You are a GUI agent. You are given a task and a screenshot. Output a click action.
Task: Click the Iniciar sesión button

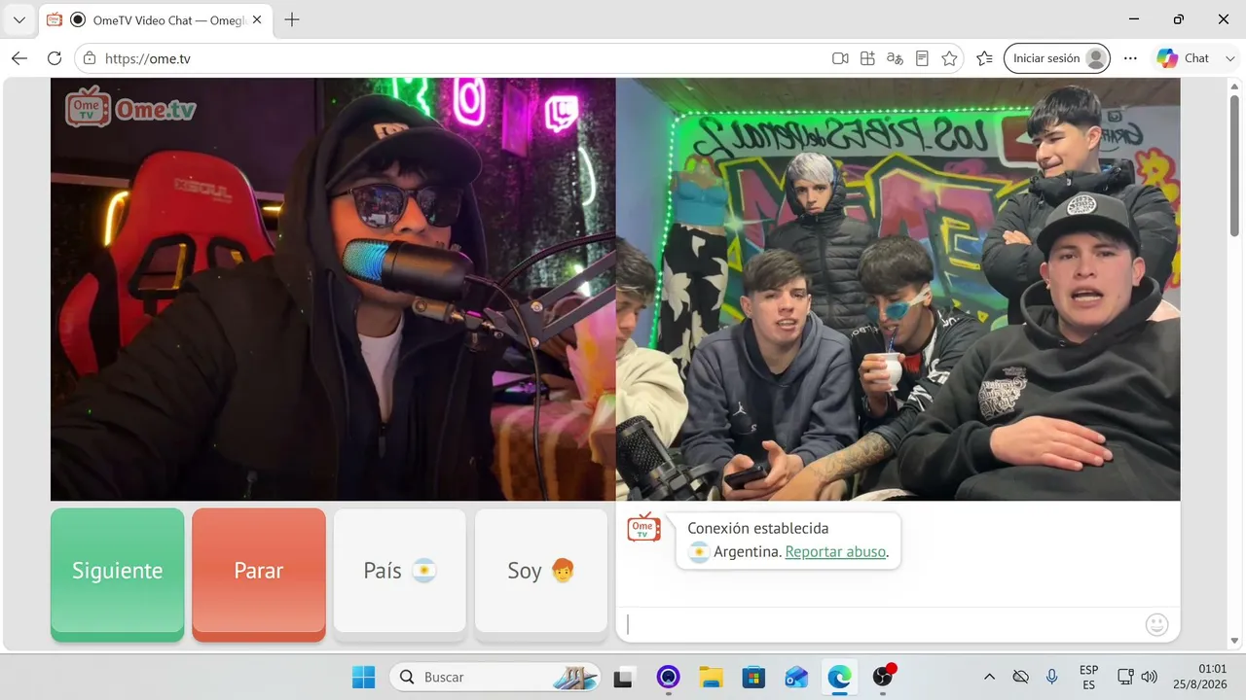1057,58
